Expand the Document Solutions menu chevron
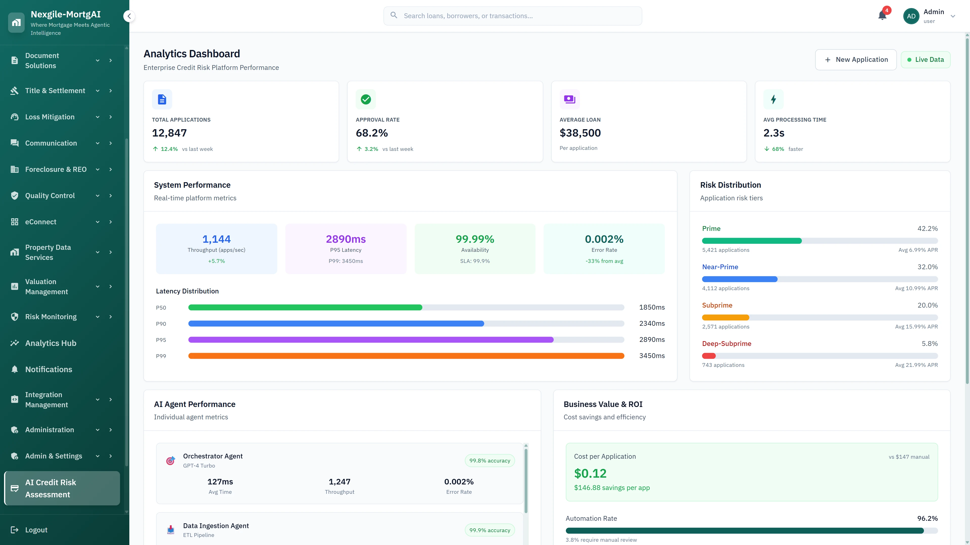970x545 pixels. (97, 60)
